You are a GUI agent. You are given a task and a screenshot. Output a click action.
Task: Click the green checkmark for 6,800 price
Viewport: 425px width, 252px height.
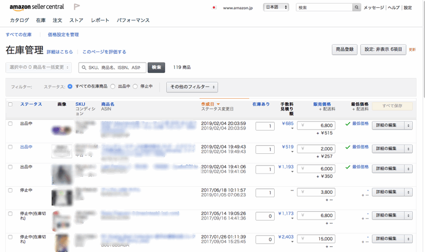(x=347, y=124)
